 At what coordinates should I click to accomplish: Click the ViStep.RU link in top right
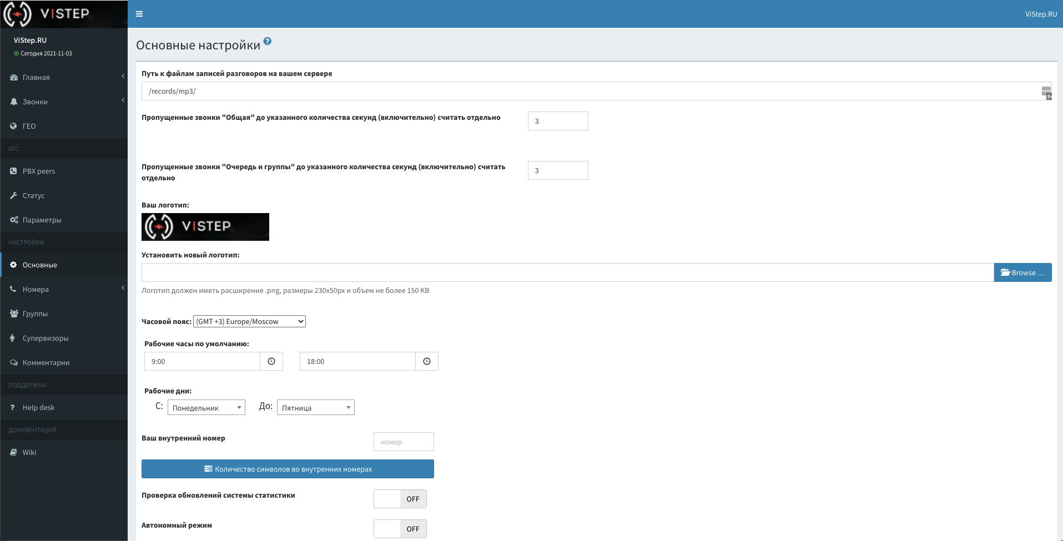coord(1041,14)
